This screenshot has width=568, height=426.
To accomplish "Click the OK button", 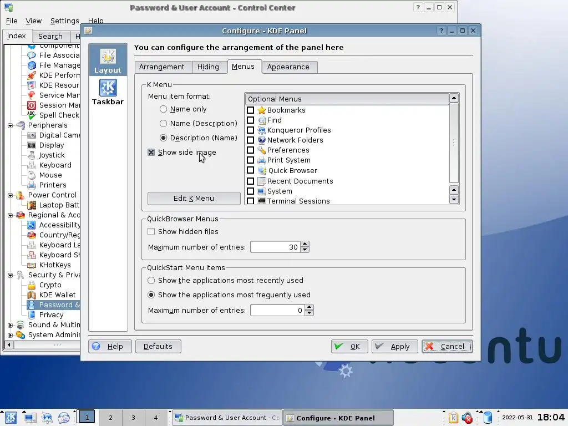I will [349, 346].
